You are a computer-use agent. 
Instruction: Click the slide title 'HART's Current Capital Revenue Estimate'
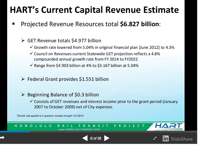[94, 10]
